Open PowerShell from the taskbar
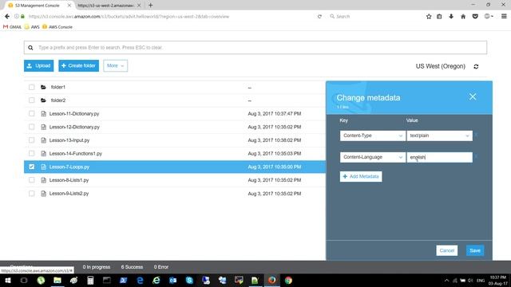511x287 pixels. [x=123, y=280]
